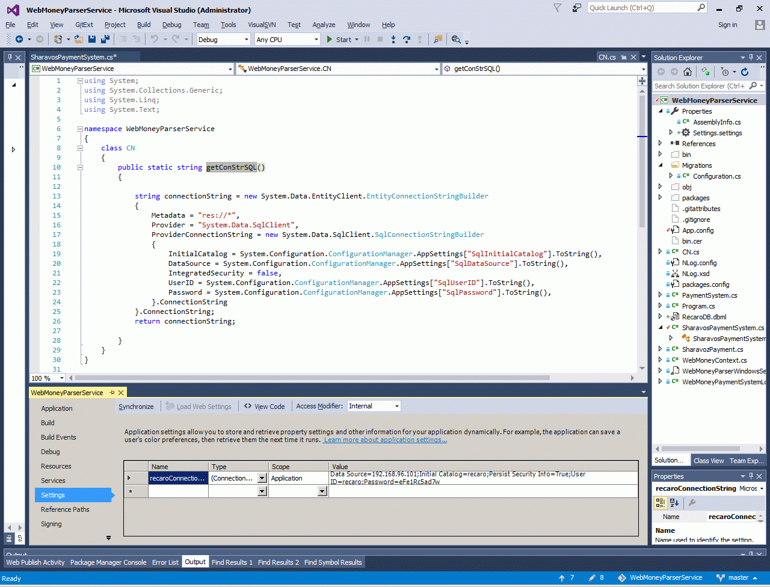Image resolution: width=770 pixels, height=587 pixels.
Task: Click the Property Pages wrench icon
Action: click(x=692, y=503)
